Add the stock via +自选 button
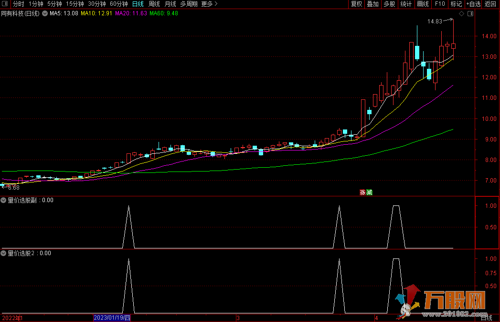 472,4
